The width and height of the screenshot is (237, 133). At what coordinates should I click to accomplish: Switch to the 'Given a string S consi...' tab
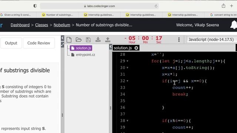tap(17, 15)
